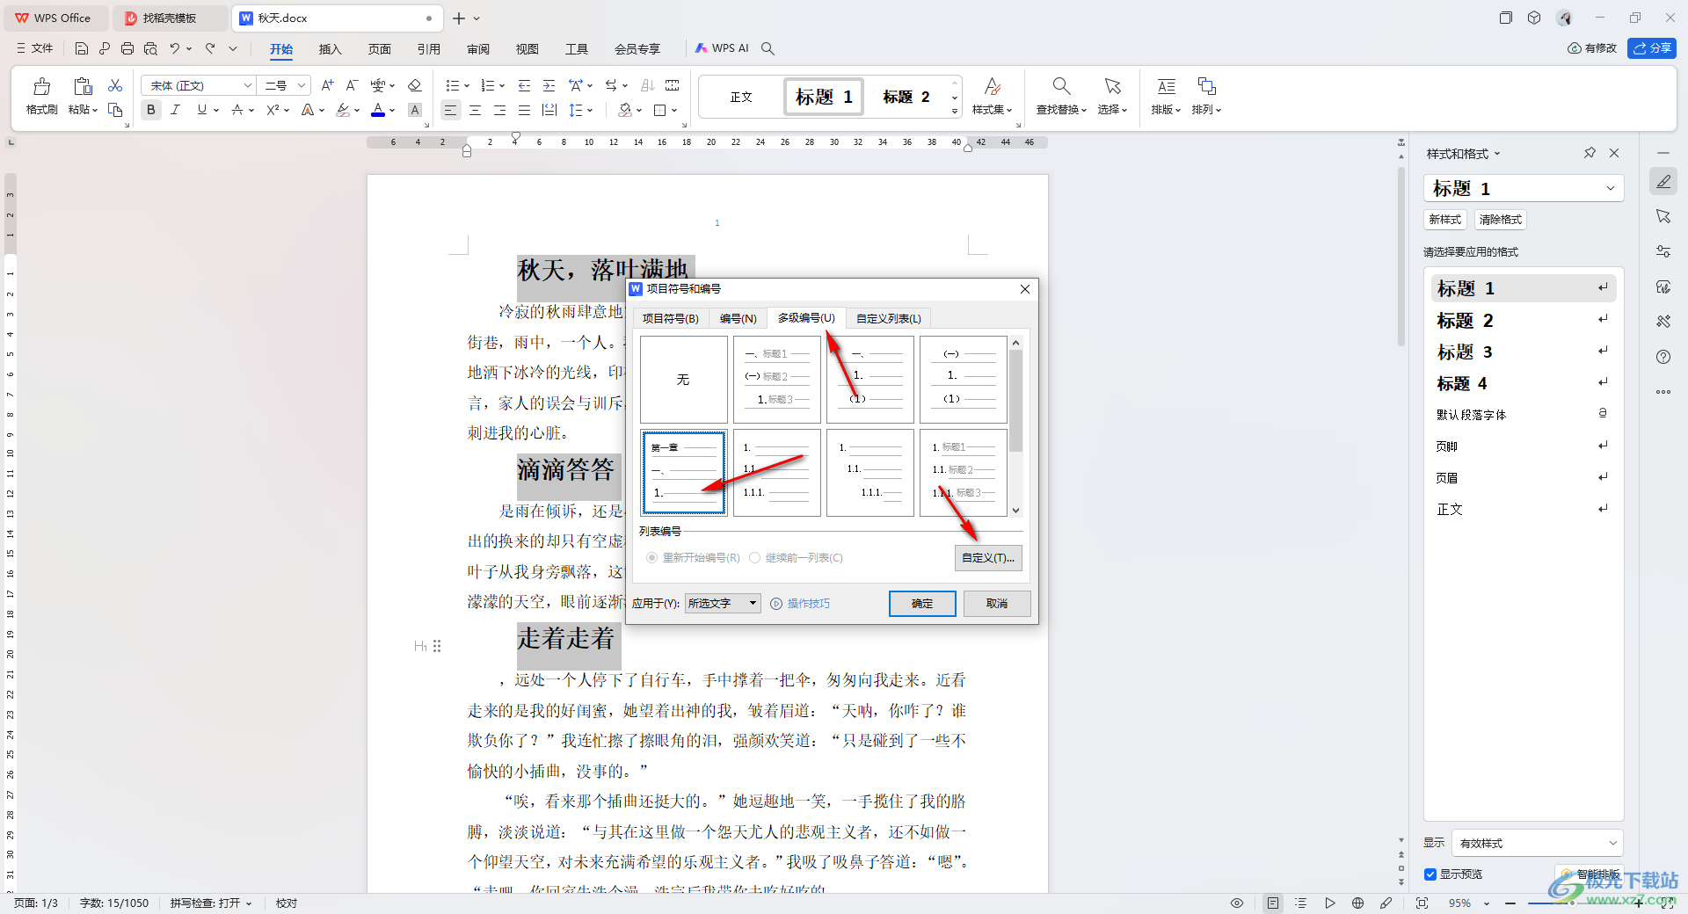Select Restart numbering radio button
Image resolution: width=1688 pixels, height=914 pixels.
pyautogui.click(x=651, y=558)
